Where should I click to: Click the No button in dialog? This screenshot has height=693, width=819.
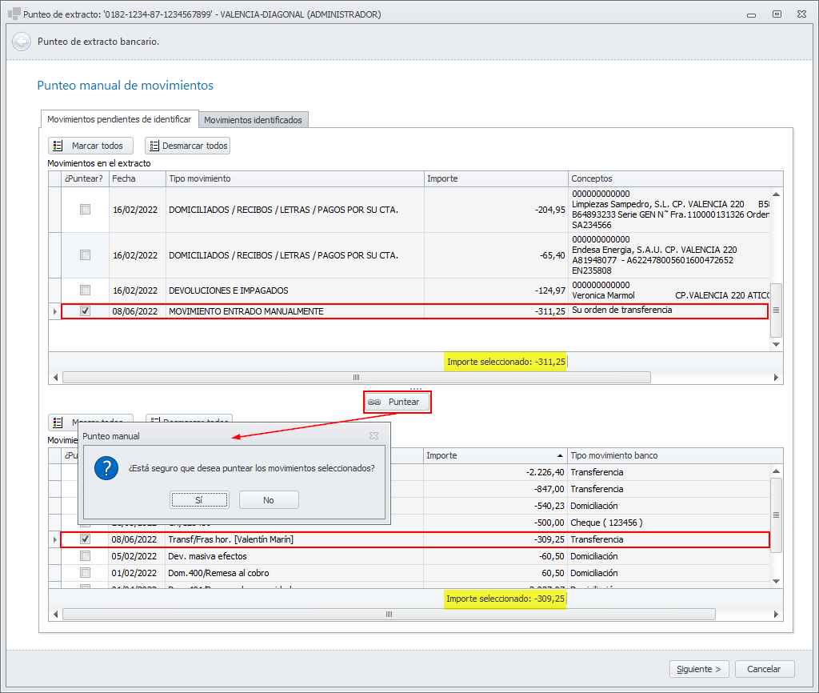click(268, 500)
